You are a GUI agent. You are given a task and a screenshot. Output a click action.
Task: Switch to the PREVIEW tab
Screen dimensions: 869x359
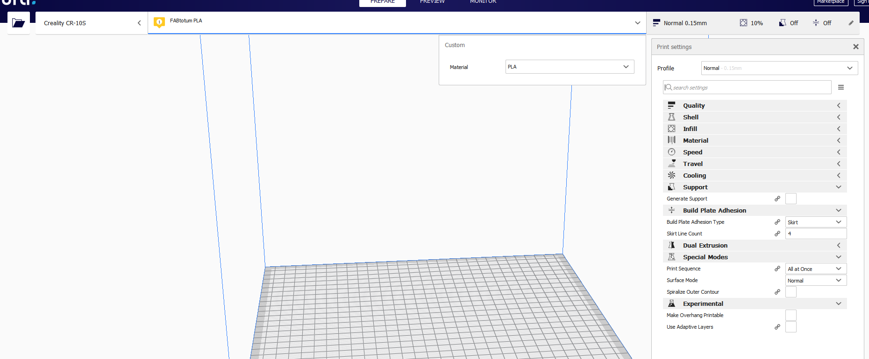[x=432, y=2]
